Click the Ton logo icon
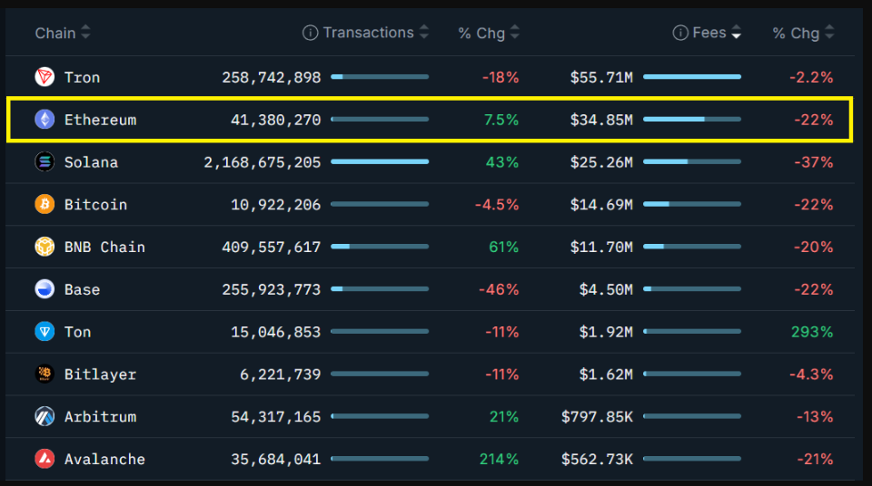Screen dimensions: 872x486 pos(45,332)
